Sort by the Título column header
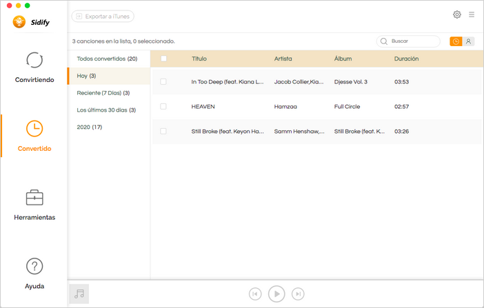This screenshot has height=308, width=484. point(199,59)
